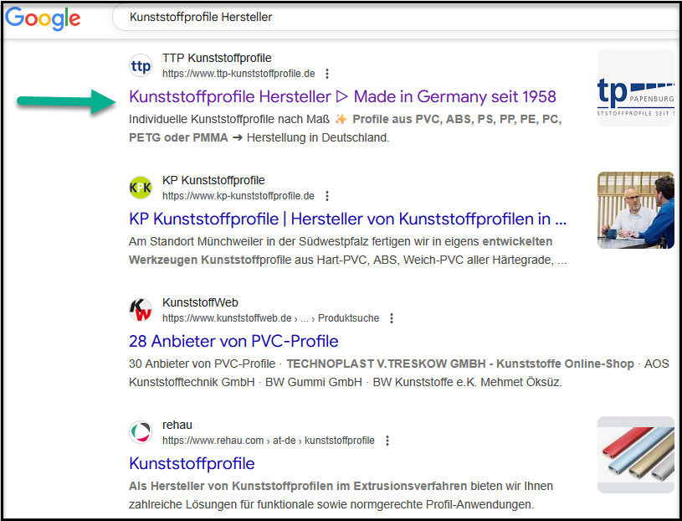Click the rehau colored profiles thumbnail
Image resolution: width=682 pixels, height=521 pixels.
click(x=635, y=455)
